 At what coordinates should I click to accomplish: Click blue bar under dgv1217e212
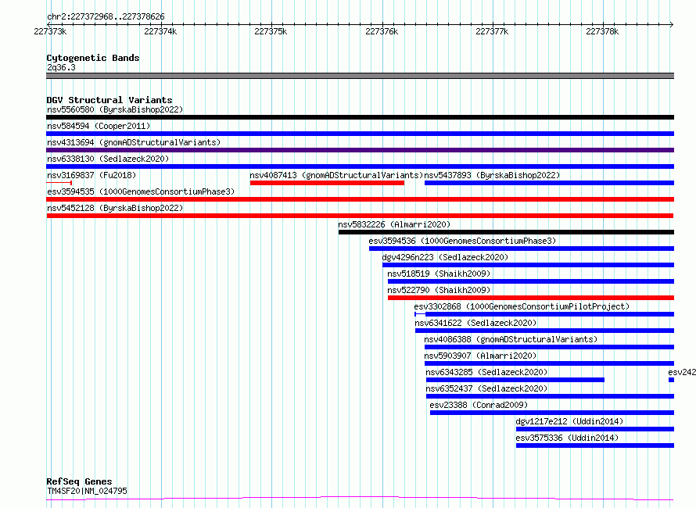point(595,429)
